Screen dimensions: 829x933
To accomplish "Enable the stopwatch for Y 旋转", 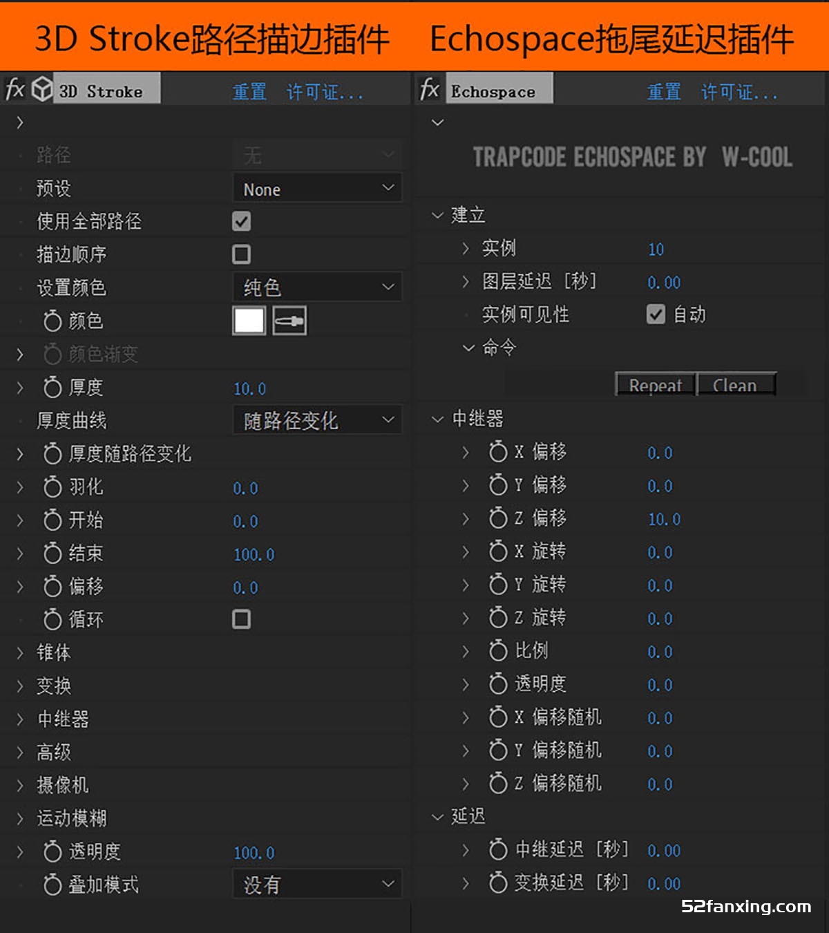I will click(x=498, y=585).
